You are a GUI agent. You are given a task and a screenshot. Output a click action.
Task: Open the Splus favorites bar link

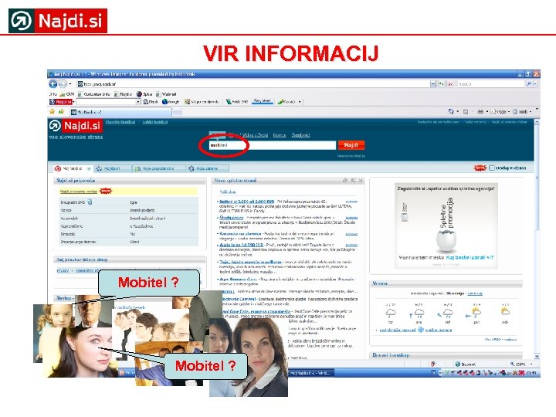144,94
